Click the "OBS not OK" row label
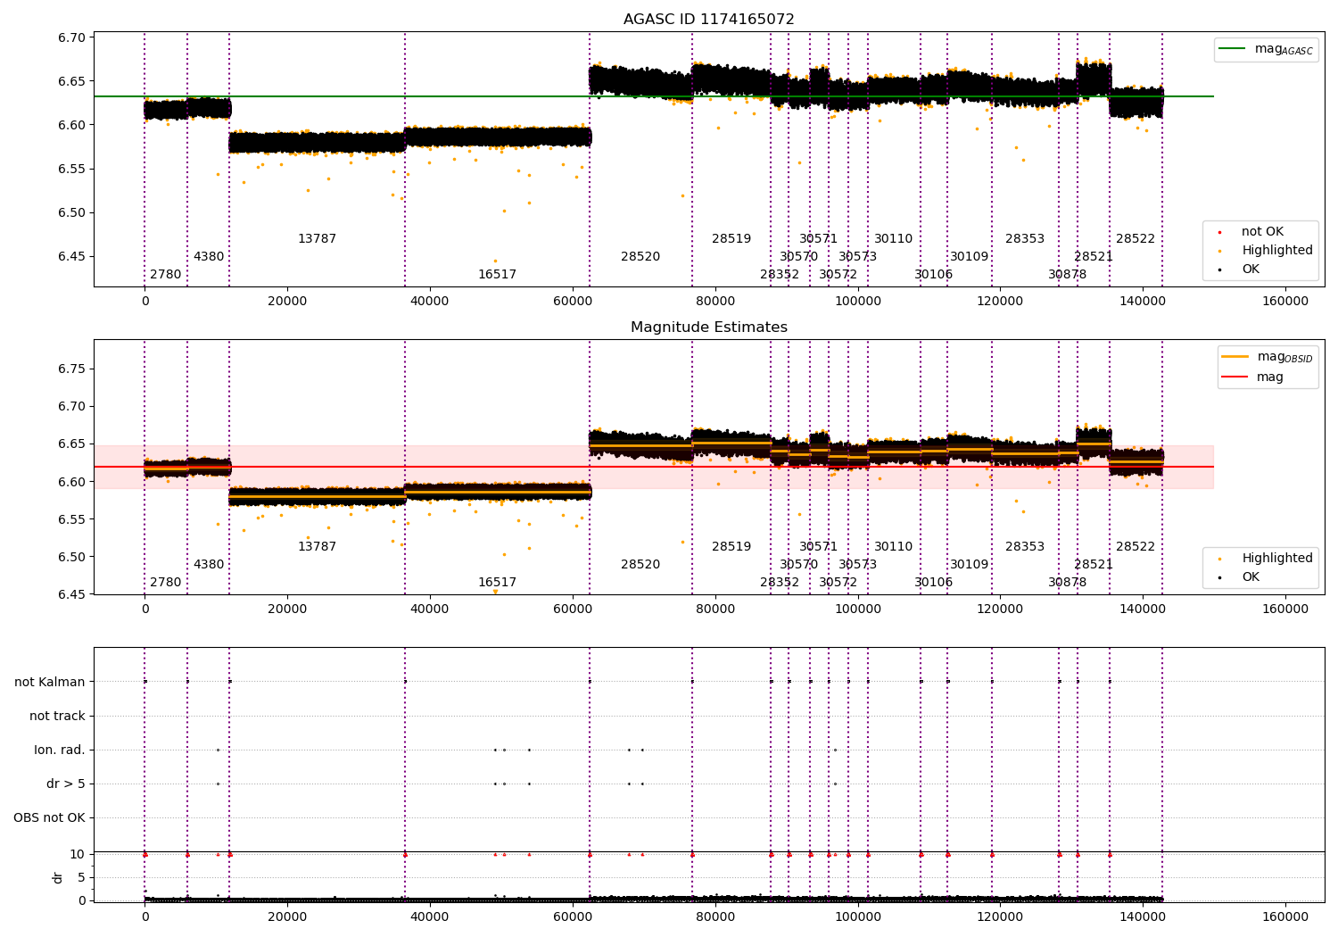Image resolution: width=1338 pixels, height=937 pixels. [x=49, y=817]
